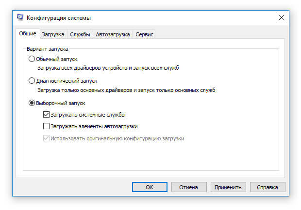
Task: Open the Службы tab
Action: click(80, 35)
